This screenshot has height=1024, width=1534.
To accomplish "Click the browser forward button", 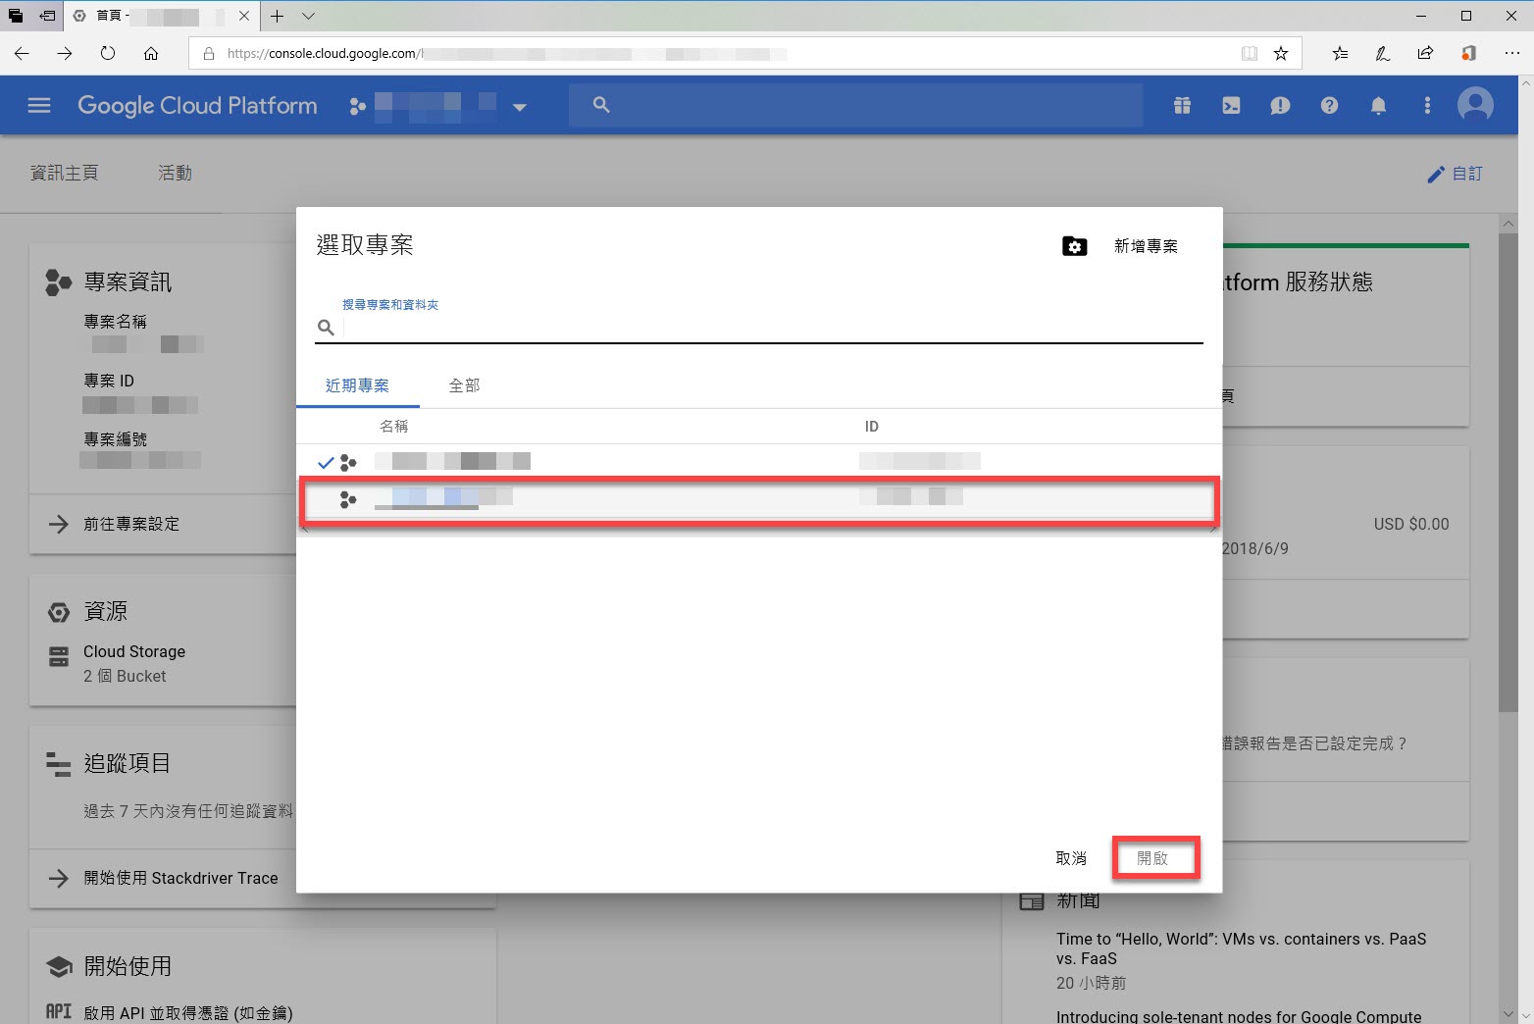I will point(65,53).
